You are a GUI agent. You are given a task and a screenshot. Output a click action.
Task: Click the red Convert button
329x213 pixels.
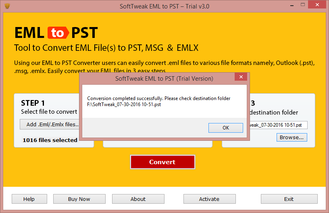point(162,162)
